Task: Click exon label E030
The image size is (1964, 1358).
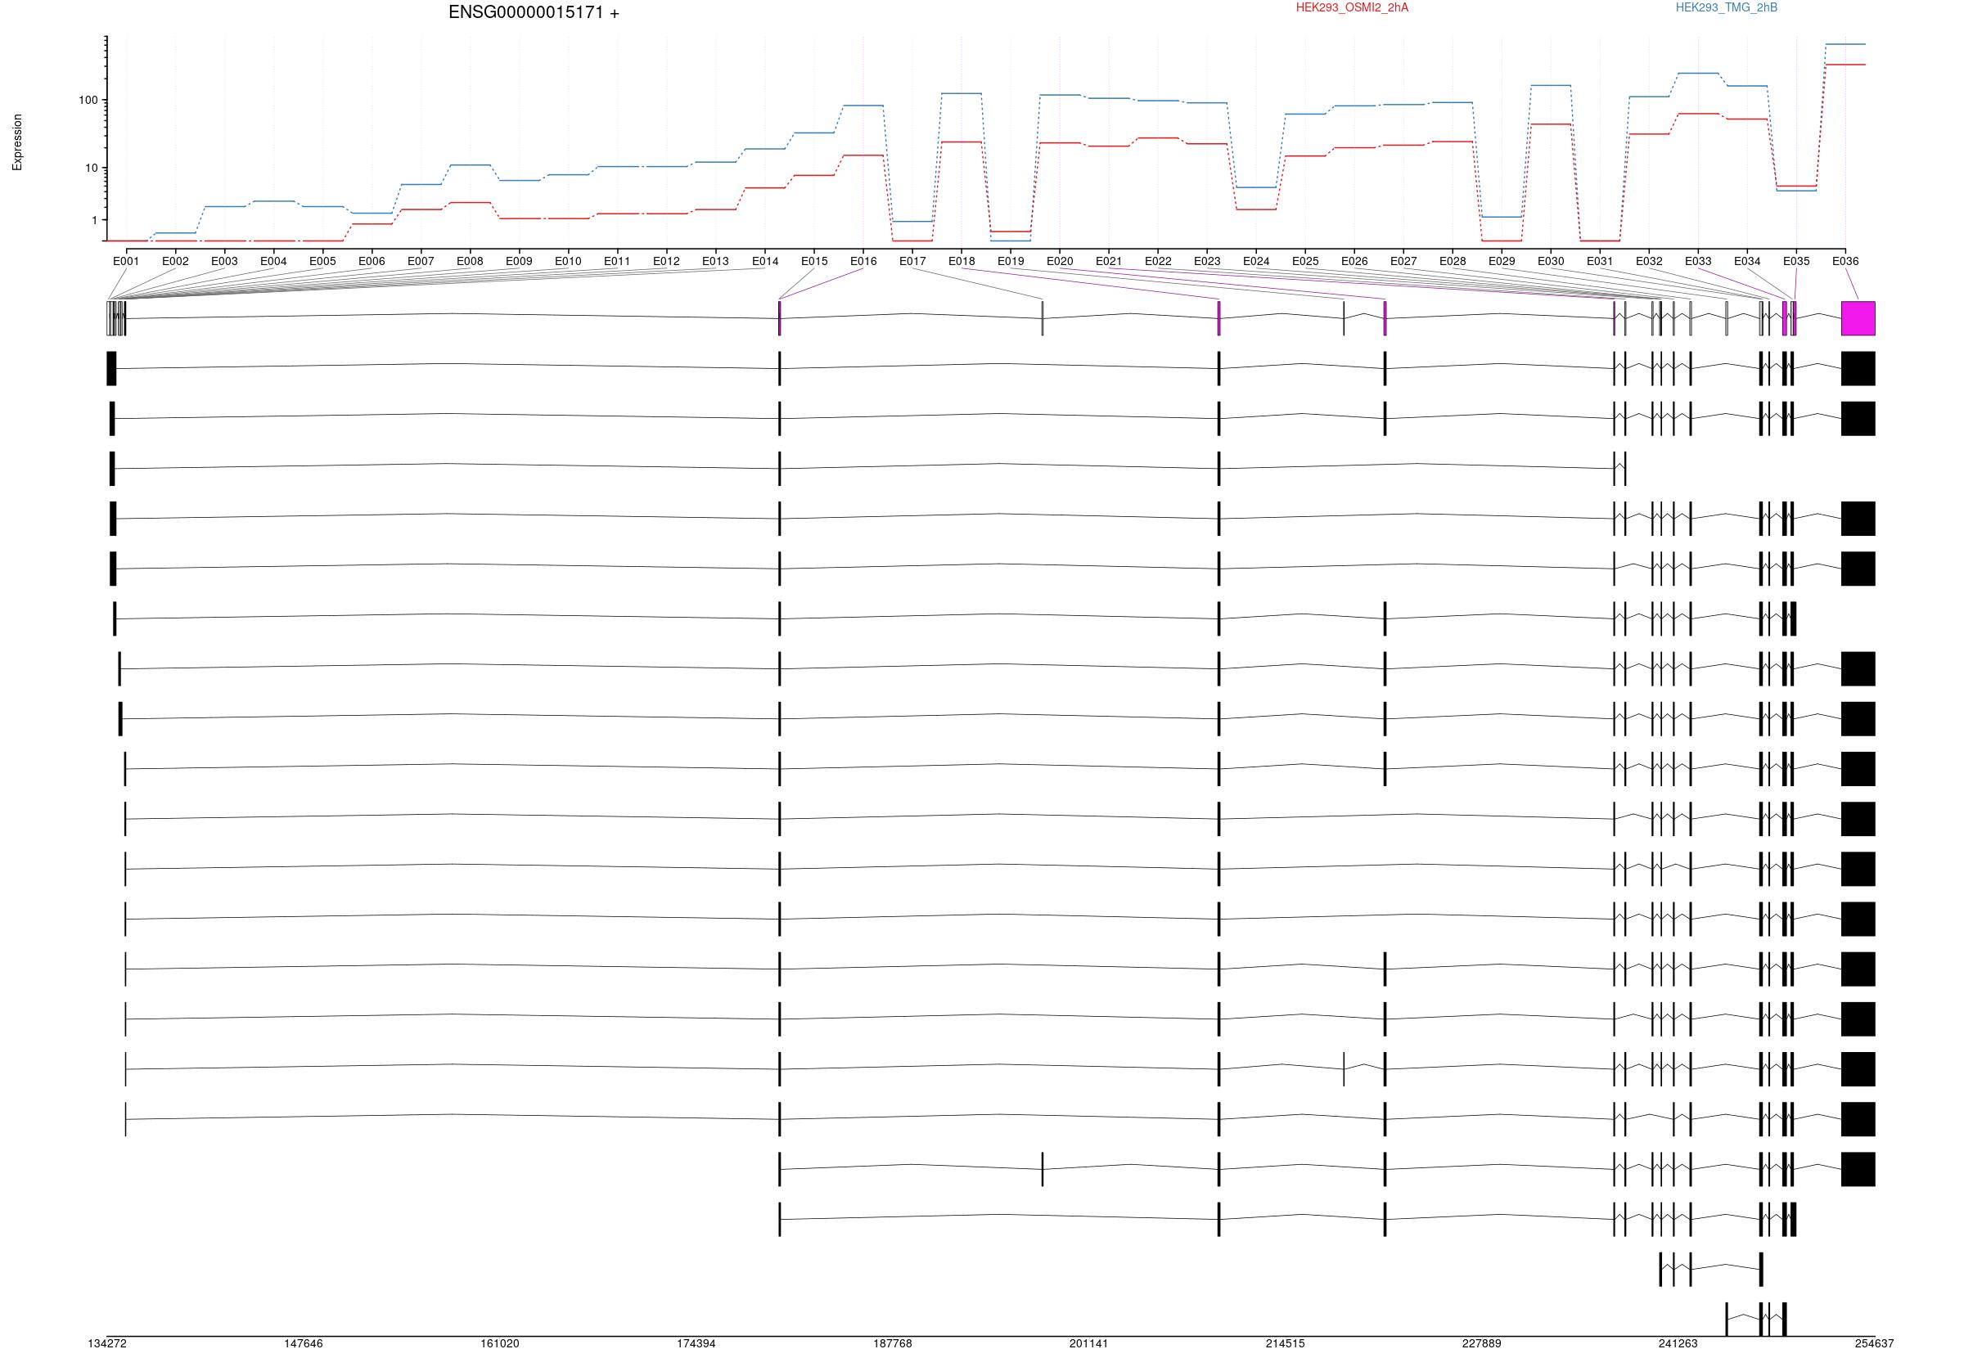Action: 1552,261
